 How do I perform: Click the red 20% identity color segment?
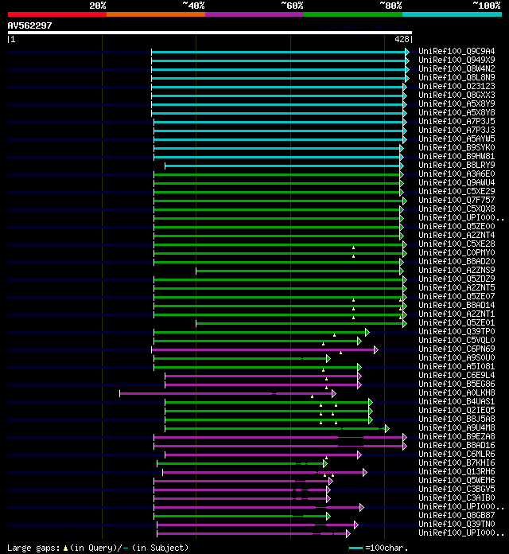57,14
